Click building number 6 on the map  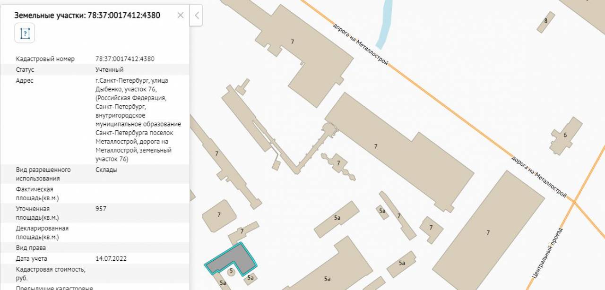[565, 136]
